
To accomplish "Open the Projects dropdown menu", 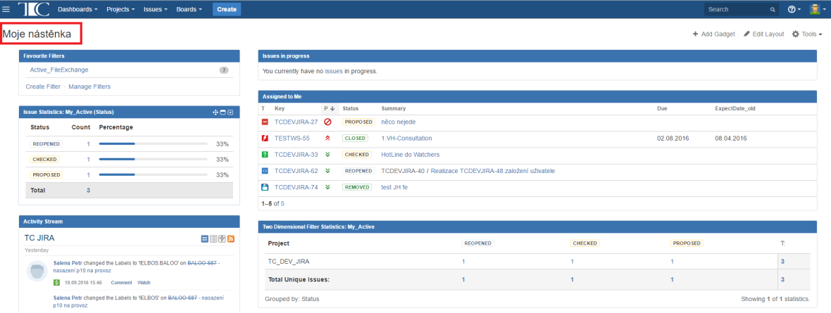I will tap(120, 10).
